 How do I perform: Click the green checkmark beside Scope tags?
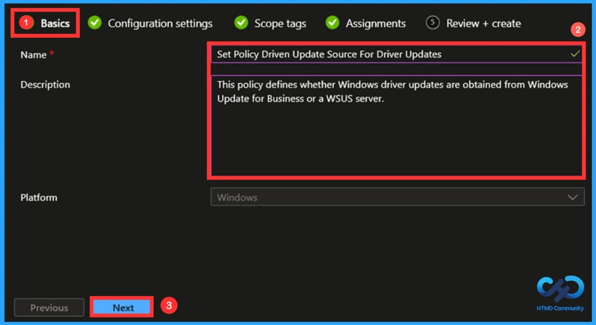click(x=241, y=23)
